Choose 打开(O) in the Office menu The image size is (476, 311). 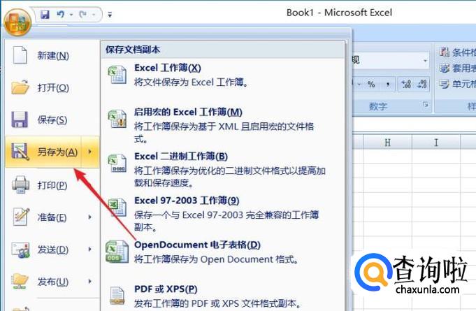click(52, 87)
